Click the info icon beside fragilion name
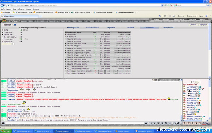The image size is (212, 133). point(15,25)
